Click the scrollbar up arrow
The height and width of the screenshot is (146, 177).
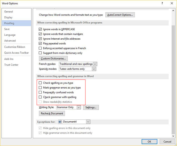click(x=173, y=11)
